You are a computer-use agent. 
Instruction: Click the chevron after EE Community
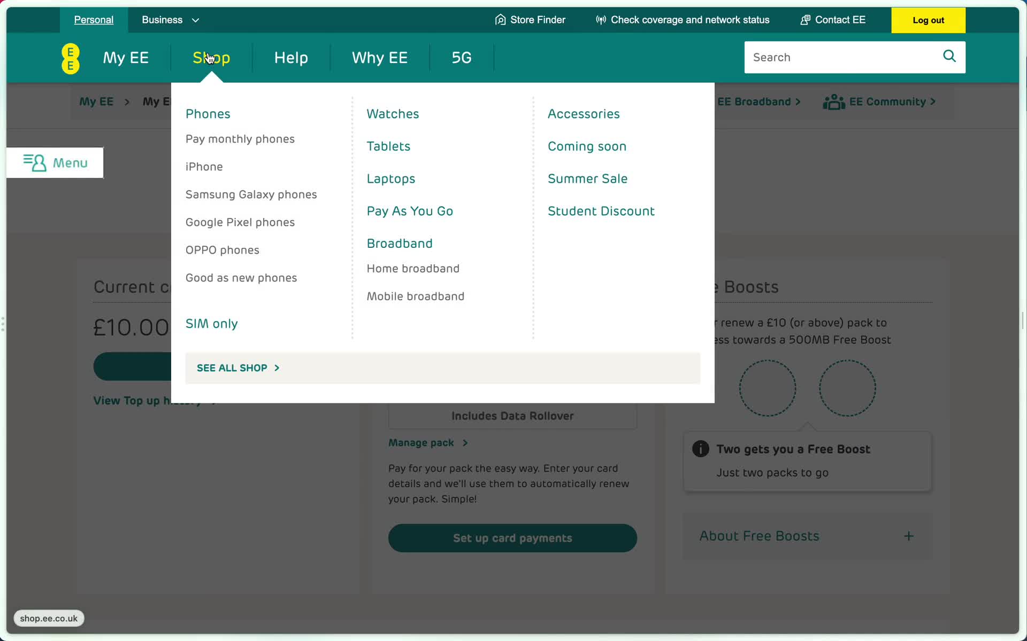pos(933,101)
